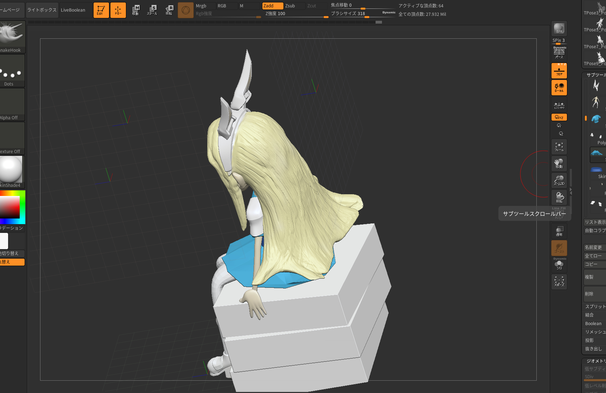Open the SkinShade4 material picker
Image resolution: width=606 pixels, height=393 pixels.
[12, 172]
